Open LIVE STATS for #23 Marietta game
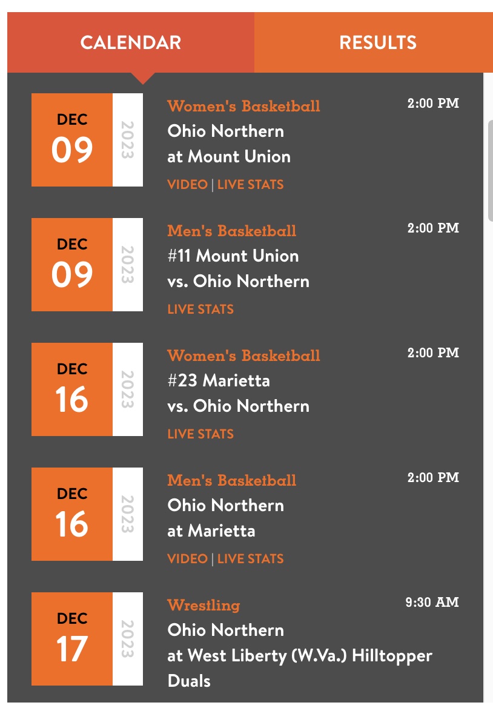The image size is (493, 711). (x=200, y=434)
